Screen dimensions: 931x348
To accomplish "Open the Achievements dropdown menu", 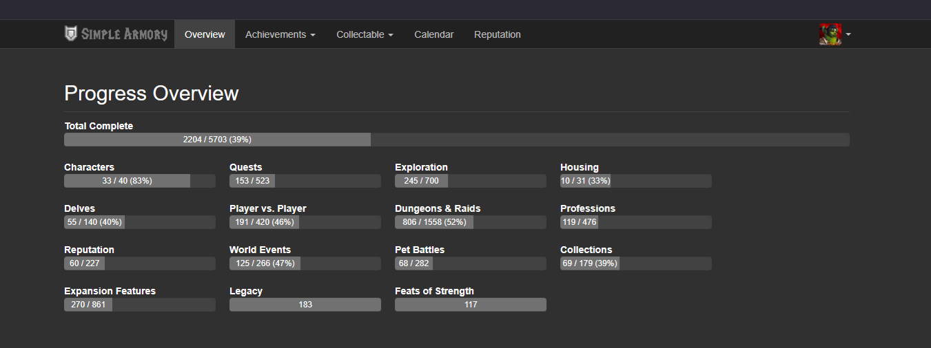I will (280, 34).
